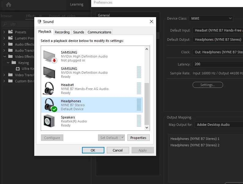Click Cancel in Sound dialog

(118, 150)
